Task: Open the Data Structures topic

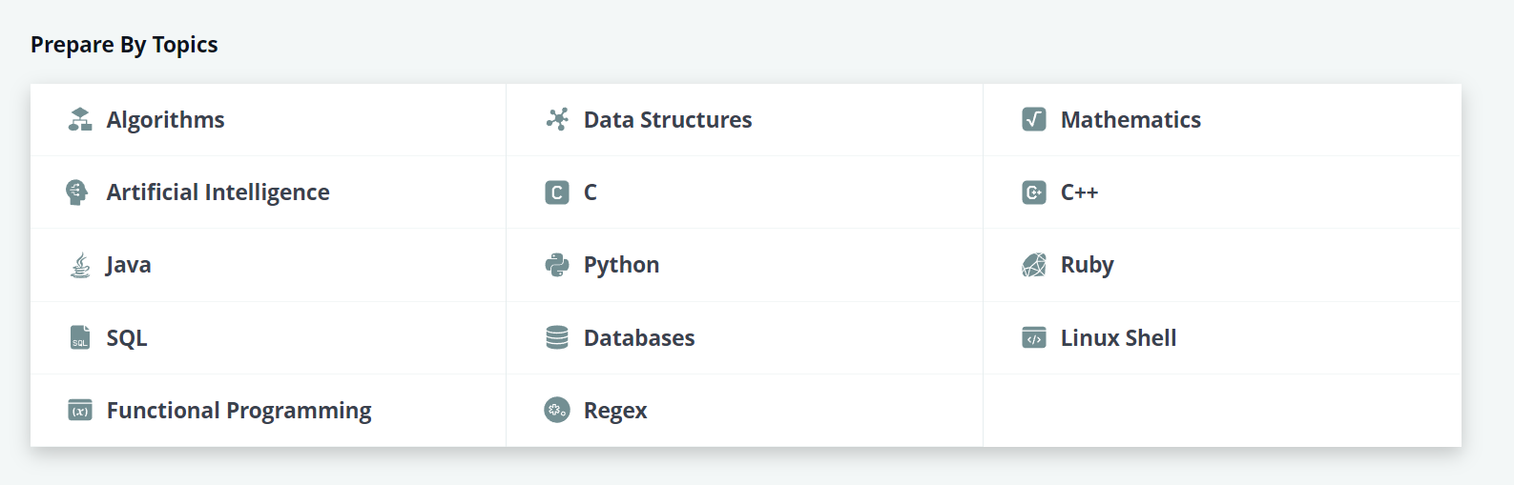Action: coord(668,120)
